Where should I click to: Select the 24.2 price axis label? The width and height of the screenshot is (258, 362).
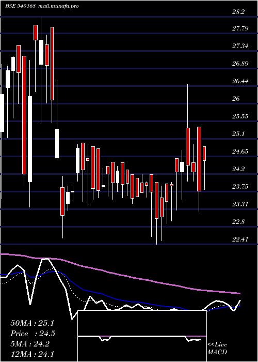238,169
